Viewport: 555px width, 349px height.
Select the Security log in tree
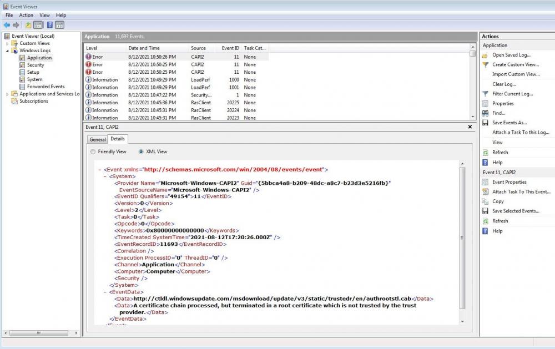pos(36,65)
